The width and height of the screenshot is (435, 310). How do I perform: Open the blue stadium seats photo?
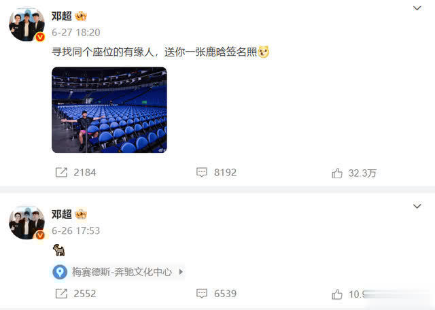tap(109, 110)
